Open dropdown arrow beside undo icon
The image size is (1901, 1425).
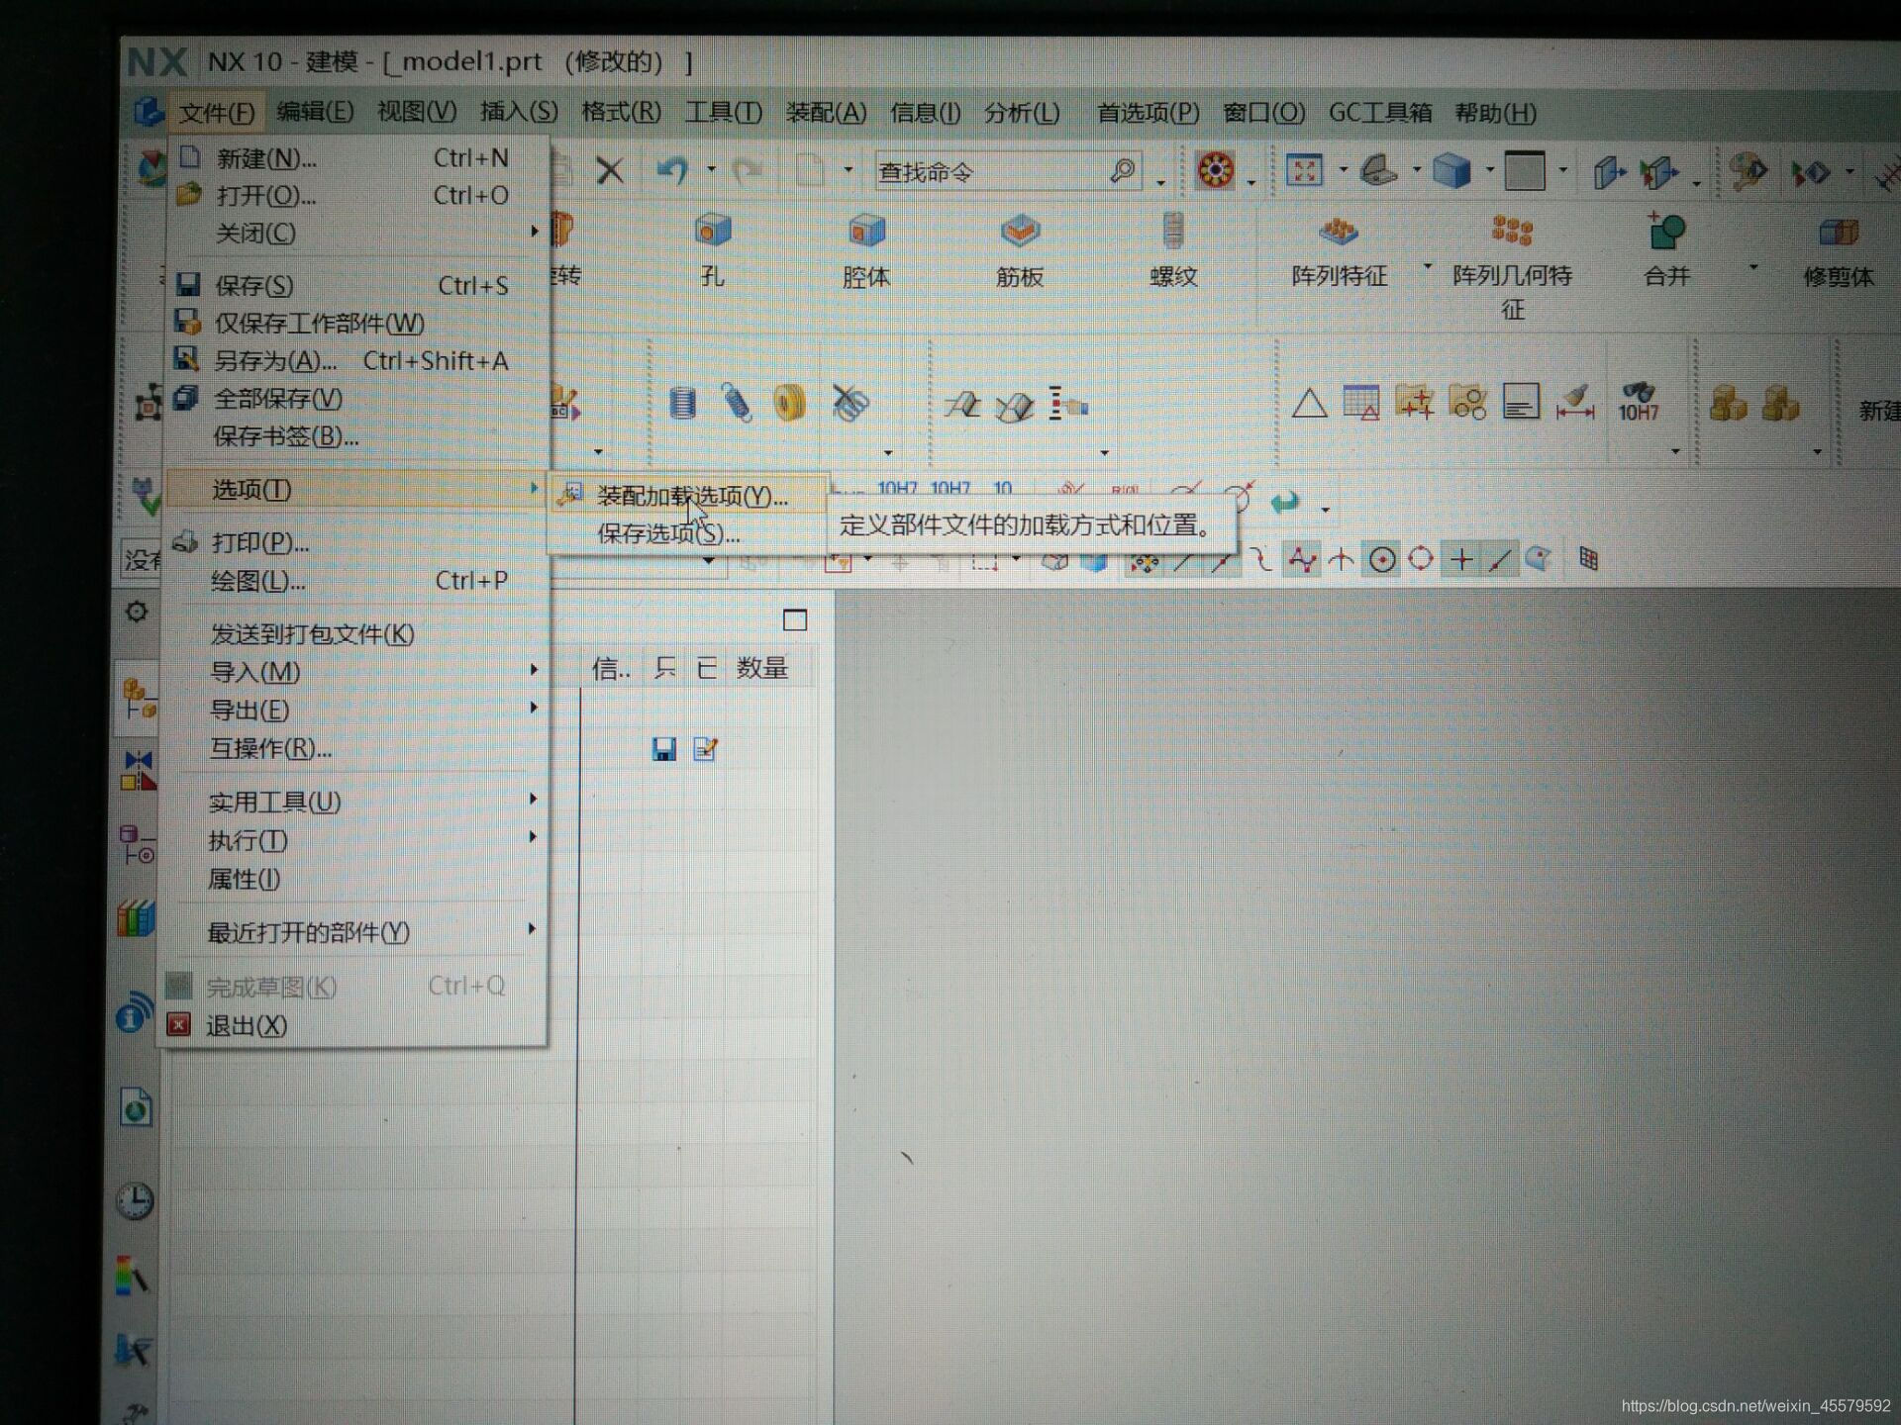point(711,169)
